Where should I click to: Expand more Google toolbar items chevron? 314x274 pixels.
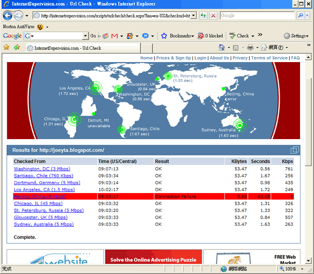coord(260,35)
